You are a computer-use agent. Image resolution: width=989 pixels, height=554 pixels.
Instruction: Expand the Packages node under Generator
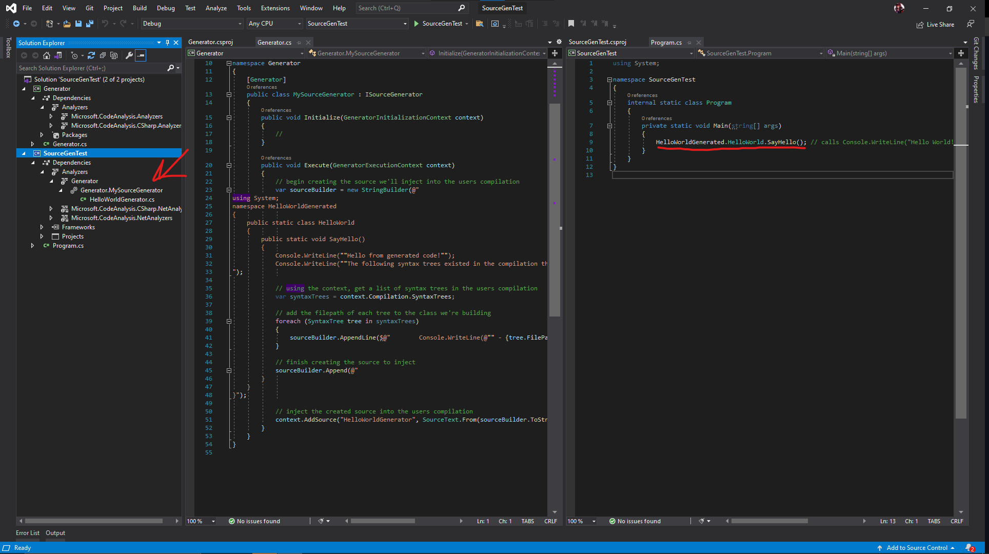(x=42, y=135)
